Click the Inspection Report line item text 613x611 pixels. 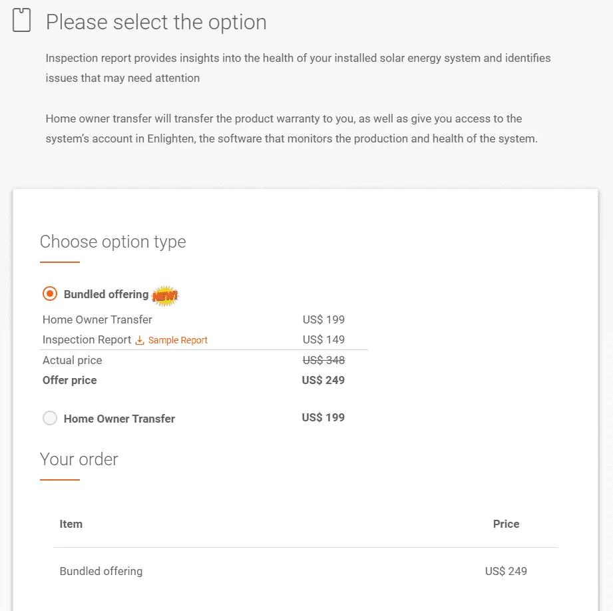(x=87, y=339)
